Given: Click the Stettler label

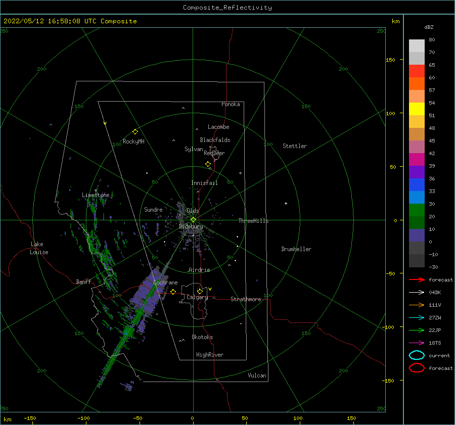Looking at the screenshot, I should [x=295, y=146].
